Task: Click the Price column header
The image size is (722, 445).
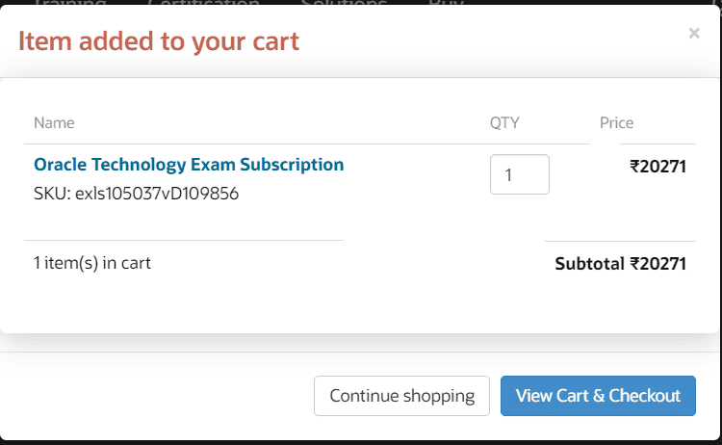Action: (616, 122)
